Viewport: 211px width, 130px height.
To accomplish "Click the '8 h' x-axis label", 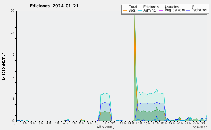I will coord(81,123).
